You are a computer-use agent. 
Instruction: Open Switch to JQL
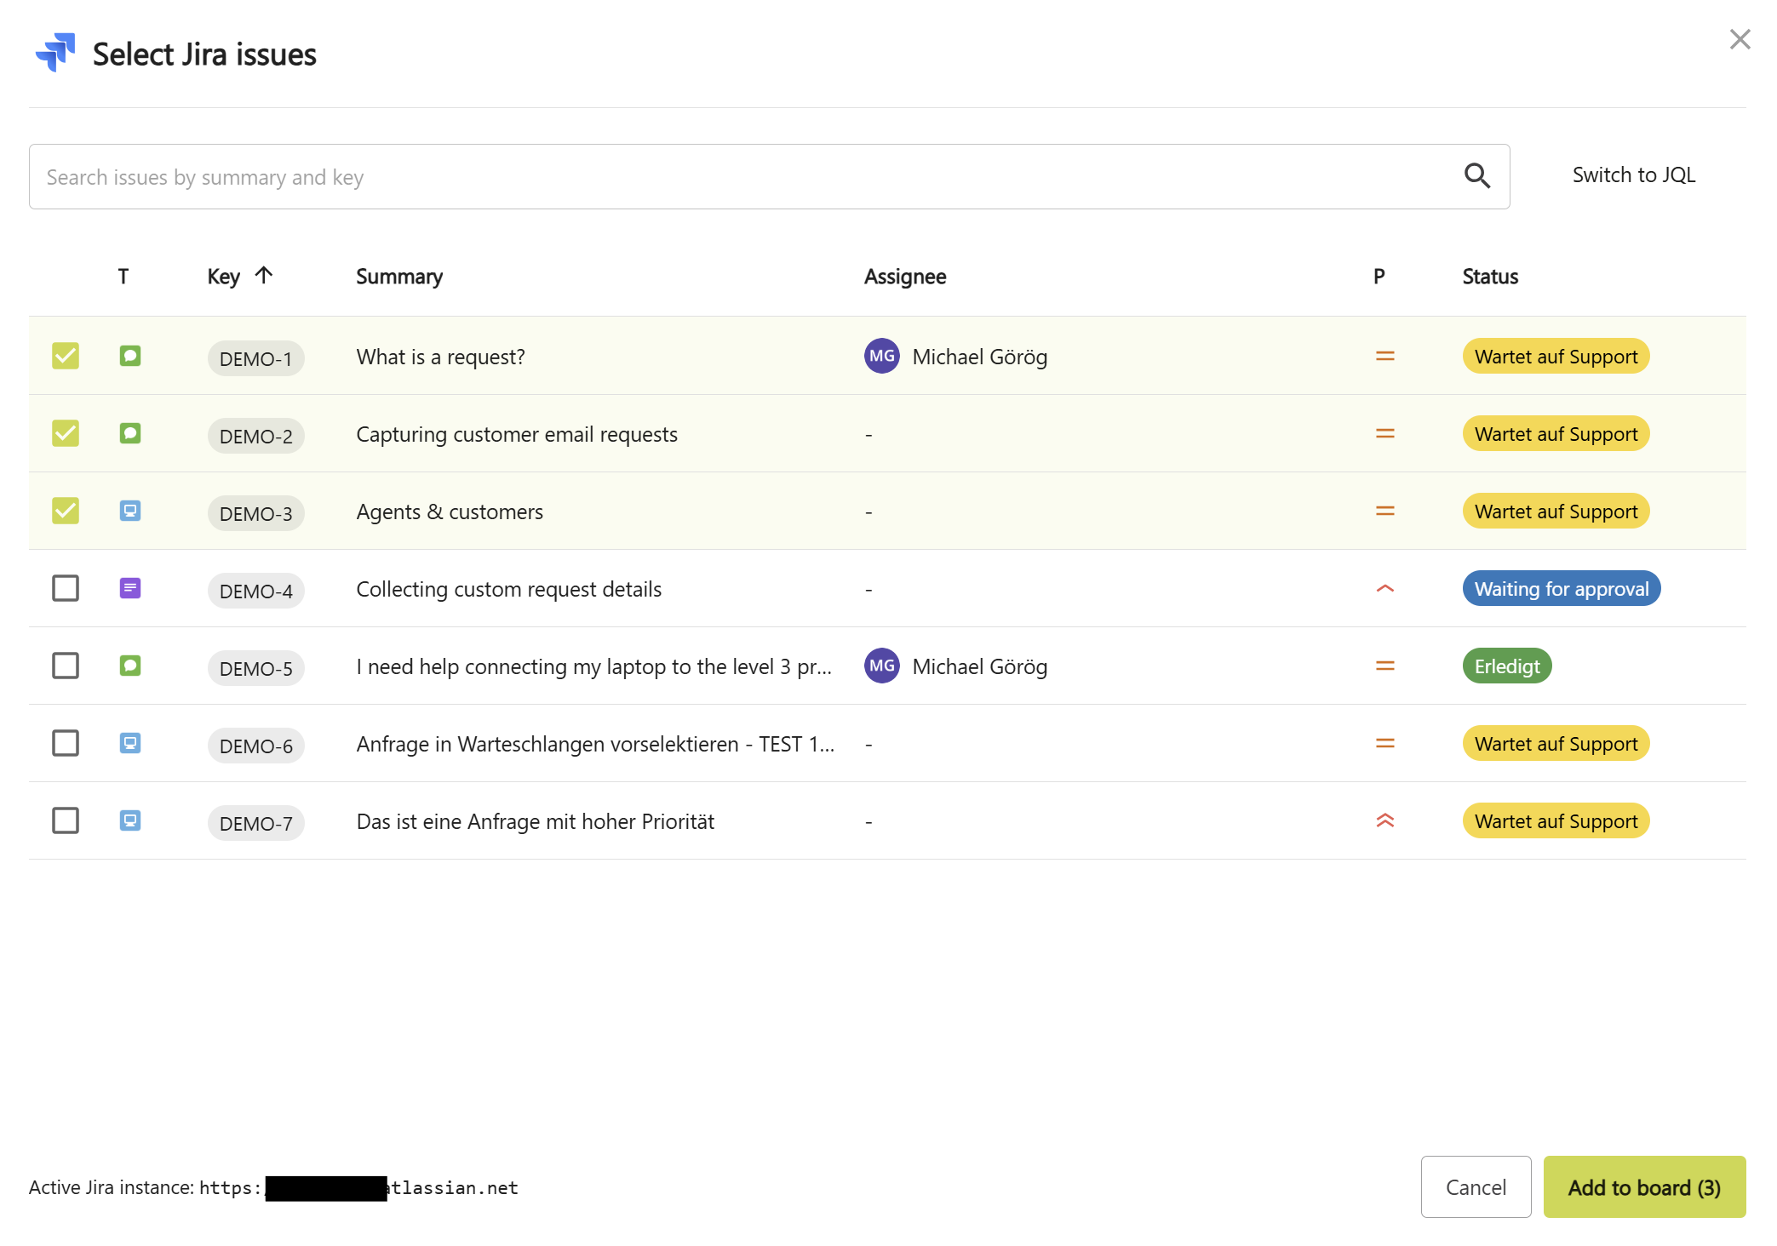point(1633,174)
